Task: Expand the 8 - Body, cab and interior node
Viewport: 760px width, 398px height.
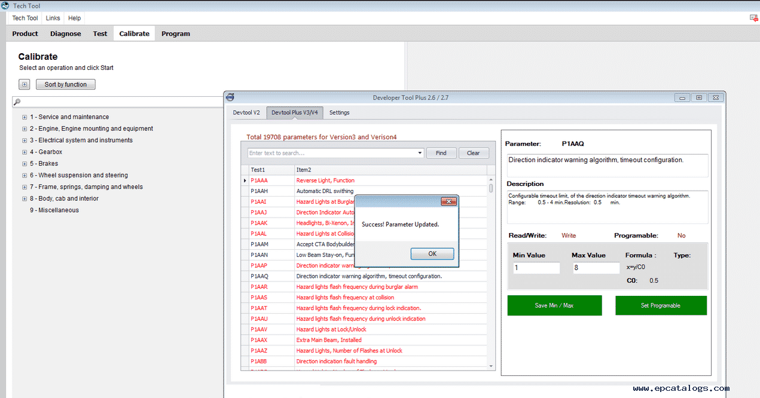Action: pyautogui.click(x=25, y=198)
